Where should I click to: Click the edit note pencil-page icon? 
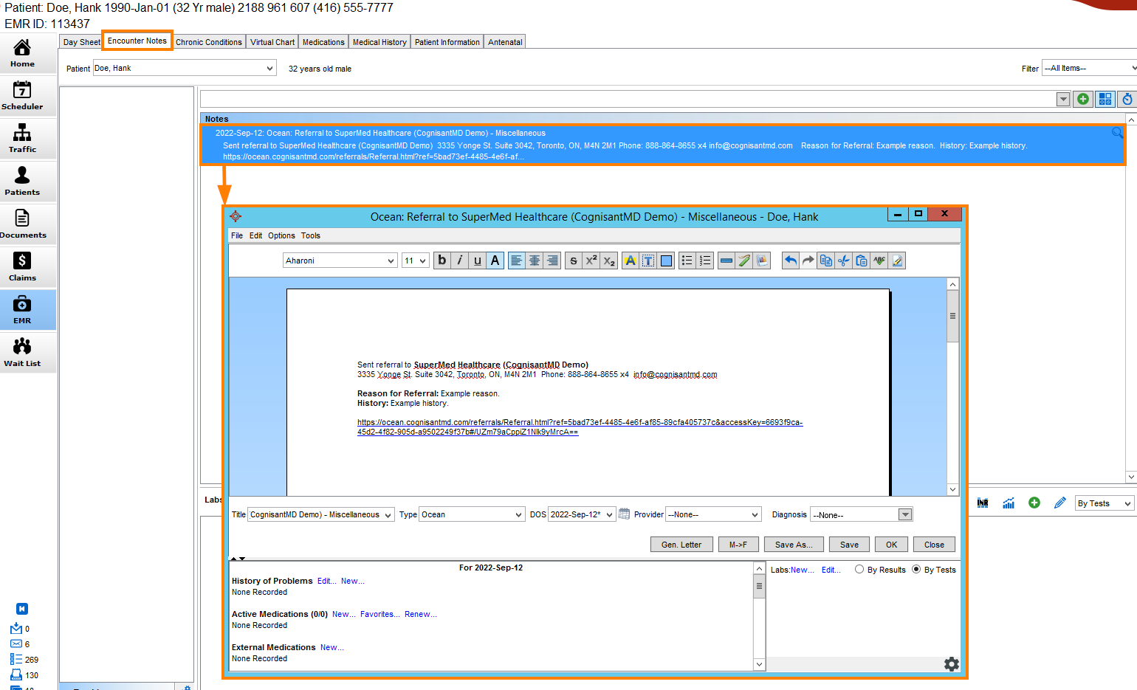pos(897,261)
